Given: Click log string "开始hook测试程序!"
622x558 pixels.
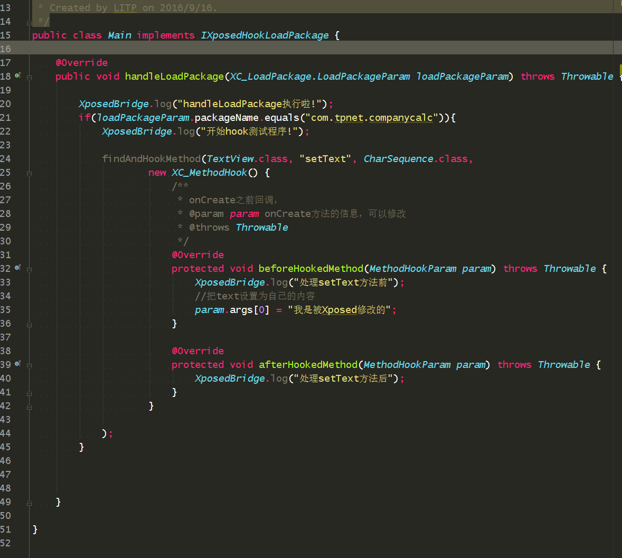Looking at the screenshot, I should point(250,131).
